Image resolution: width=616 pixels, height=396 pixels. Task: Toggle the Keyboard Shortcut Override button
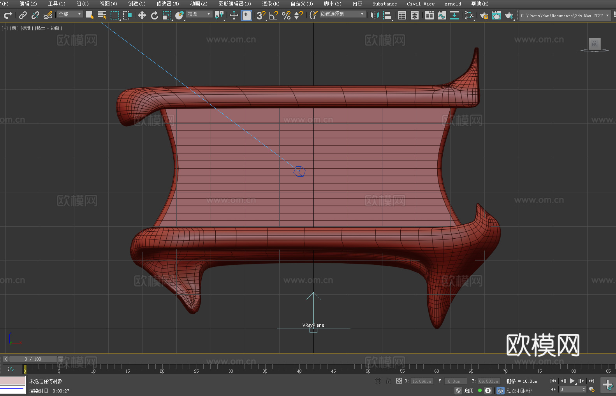(x=246, y=15)
